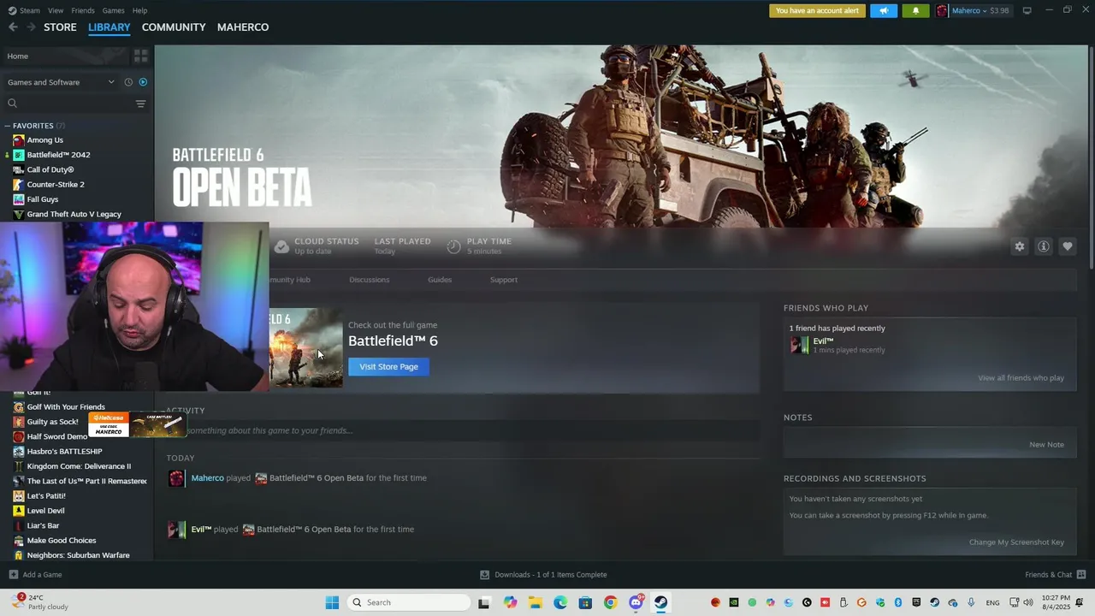Open Maherco's profile from activity feed
Image resolution: width=1095 pixels, height=616 pixels.
point(207,478)
